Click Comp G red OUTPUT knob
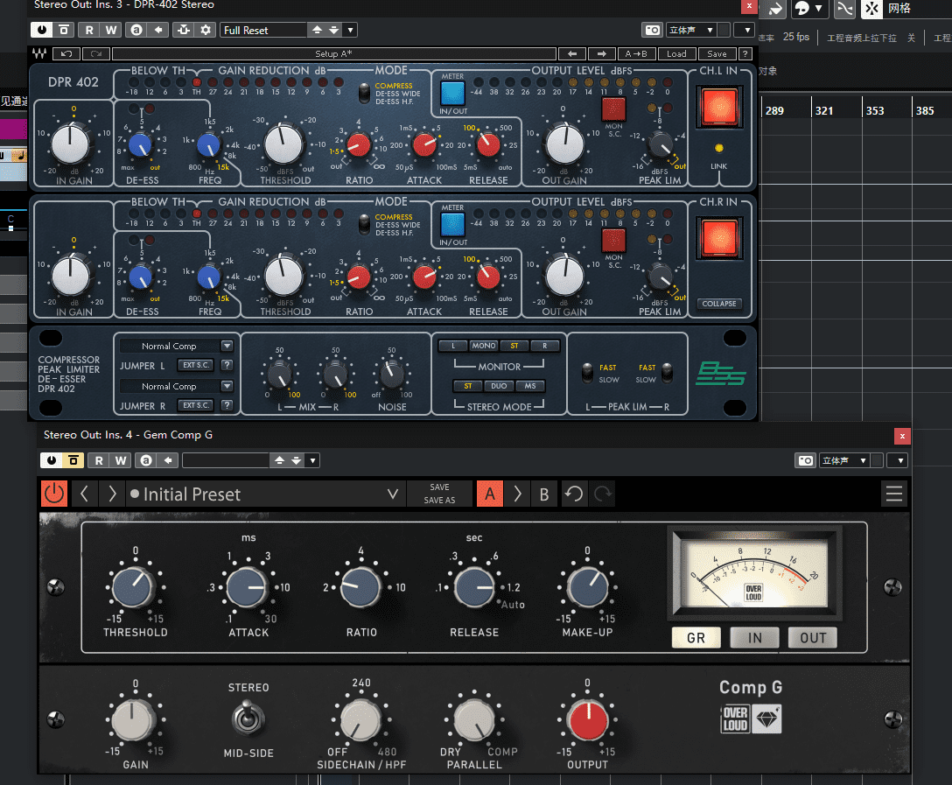 tap(587, 719)
